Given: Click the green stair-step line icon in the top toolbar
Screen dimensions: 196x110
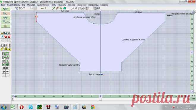Looking at the screenshot, I should click(54, 8).
